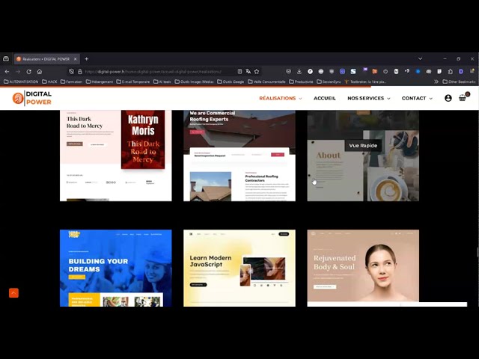The height and width of the screenshot is (359, 479).
Task: Open the Building Your Dreams thumbnail
Action: click(x=116, y=268)
